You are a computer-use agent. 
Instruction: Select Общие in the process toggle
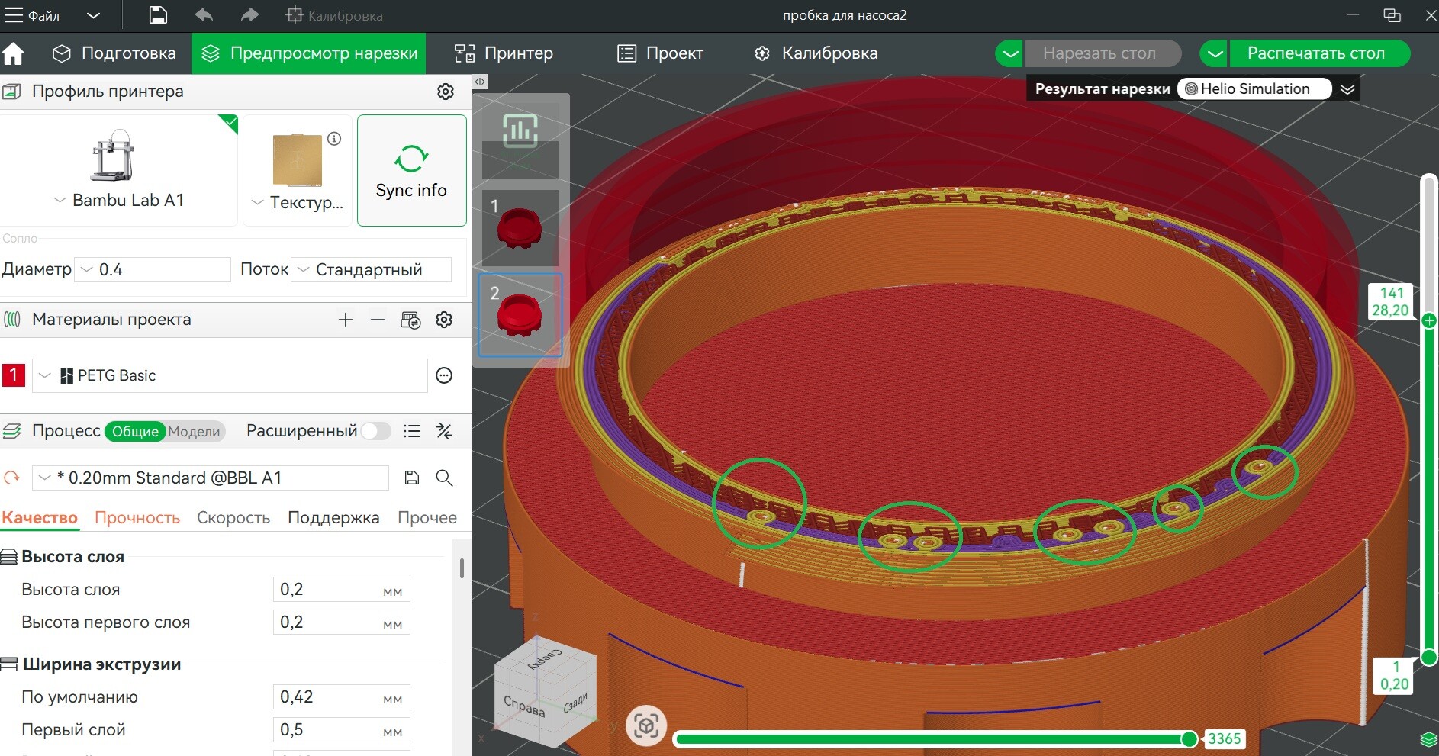coord(135,431)
